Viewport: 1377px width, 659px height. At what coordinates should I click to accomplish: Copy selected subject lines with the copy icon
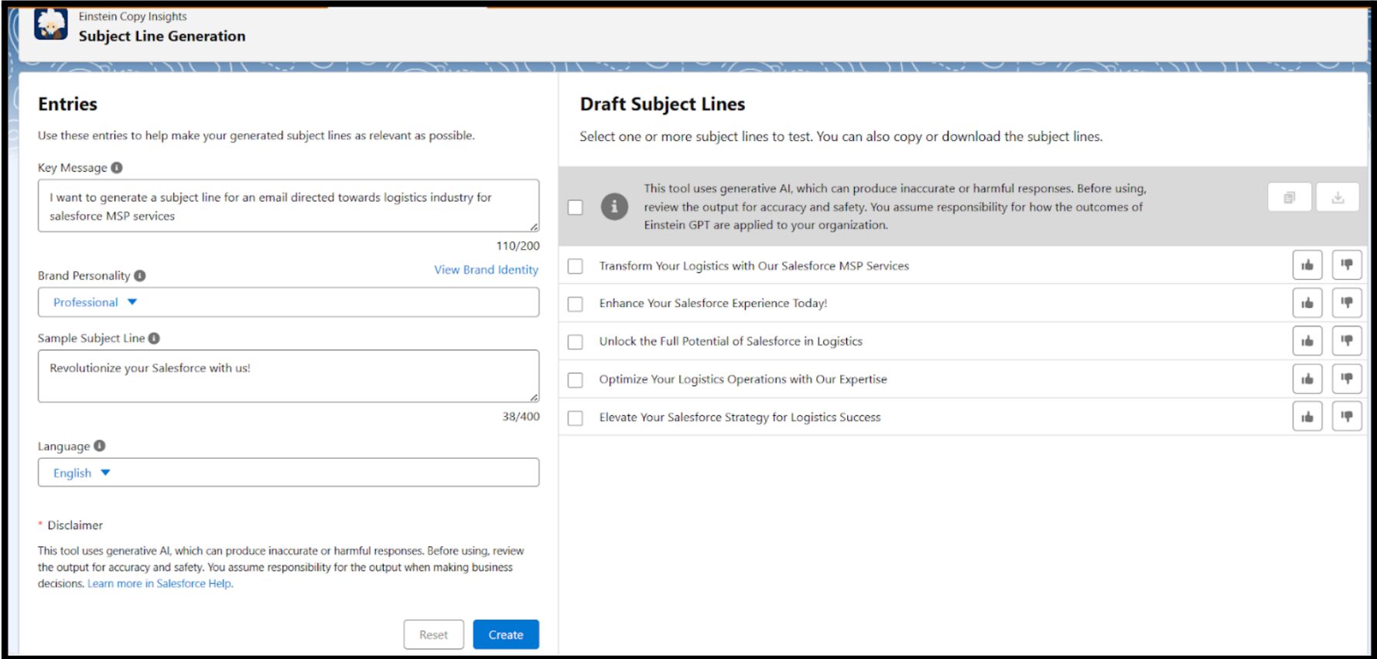click(x=1290, y=197)
